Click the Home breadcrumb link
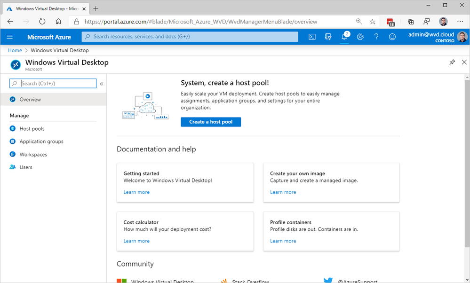Screen dimensions: 470x283 (x=15, y=50)
